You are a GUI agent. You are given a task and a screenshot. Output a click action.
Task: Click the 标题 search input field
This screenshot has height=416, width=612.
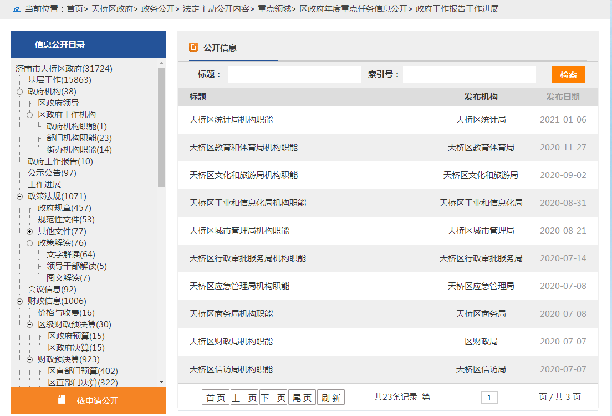coord(295,74)
